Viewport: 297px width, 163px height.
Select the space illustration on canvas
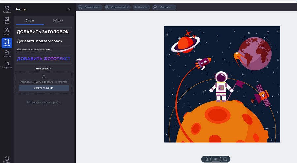(x=222, y=84)
